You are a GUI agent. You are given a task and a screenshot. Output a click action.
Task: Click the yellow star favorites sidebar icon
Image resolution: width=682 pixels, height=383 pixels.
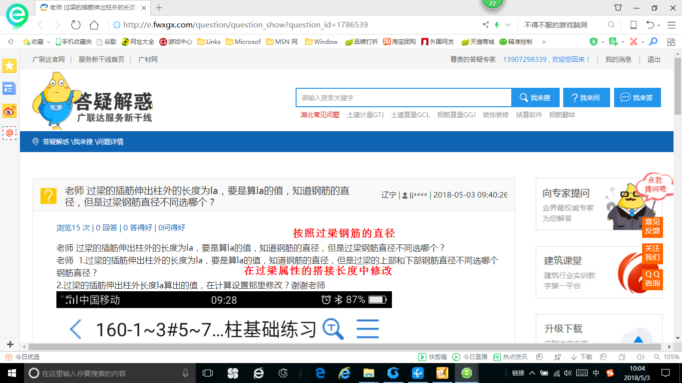[x=9, y=65]
